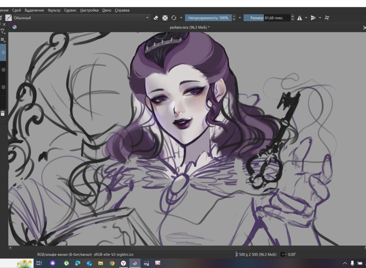Open vertical mirror options arrow
This screenshot has height=268, width=366.
[x=320, y=18]
